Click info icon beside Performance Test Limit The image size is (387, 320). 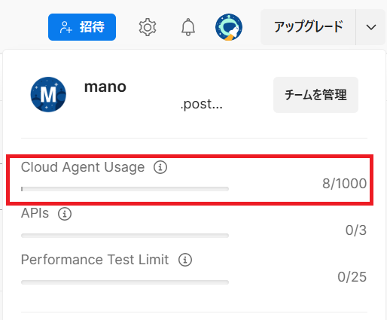[x=185, y=260]
